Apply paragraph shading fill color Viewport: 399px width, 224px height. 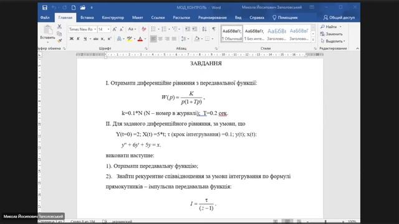pyautogui.click(x=197, y=39)
